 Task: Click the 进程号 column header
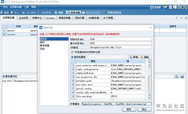pyautogui.click(x=173, y=26)
